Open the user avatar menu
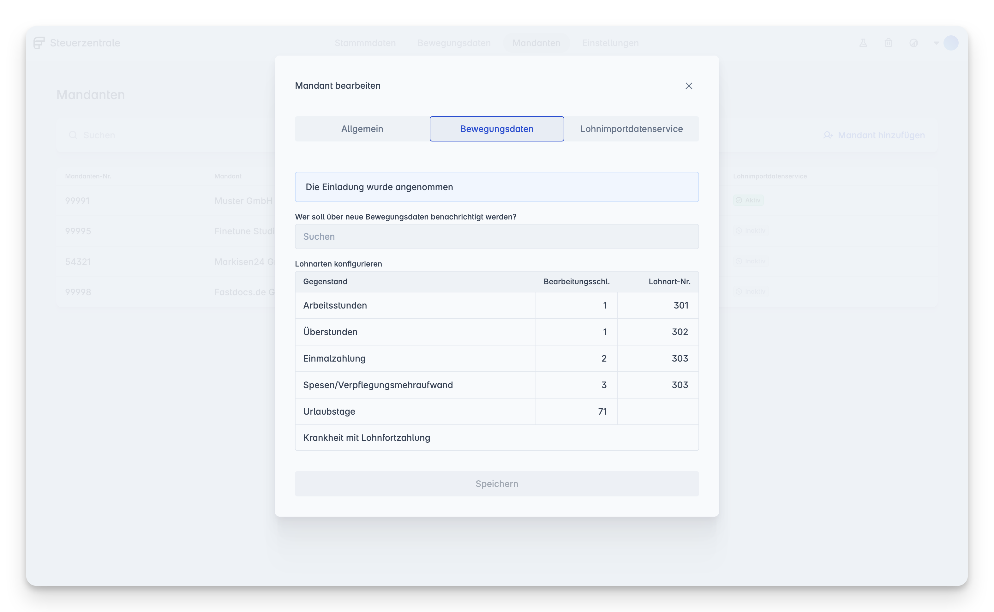The image size is (994, 612). point(951,43)
